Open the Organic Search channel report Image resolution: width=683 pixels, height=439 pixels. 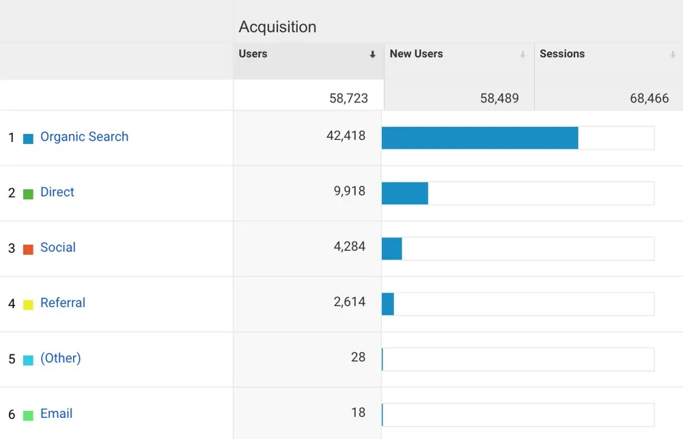(x=84, y=137)
